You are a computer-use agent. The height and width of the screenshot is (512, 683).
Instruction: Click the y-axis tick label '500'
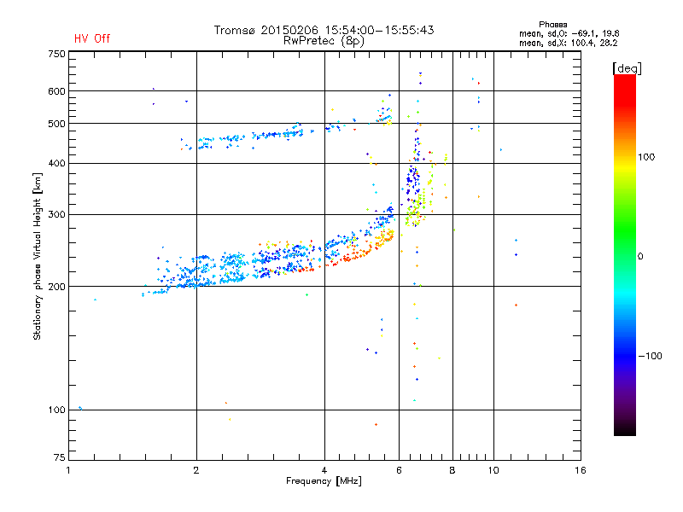pyautogui.click(x=57, y=124)
